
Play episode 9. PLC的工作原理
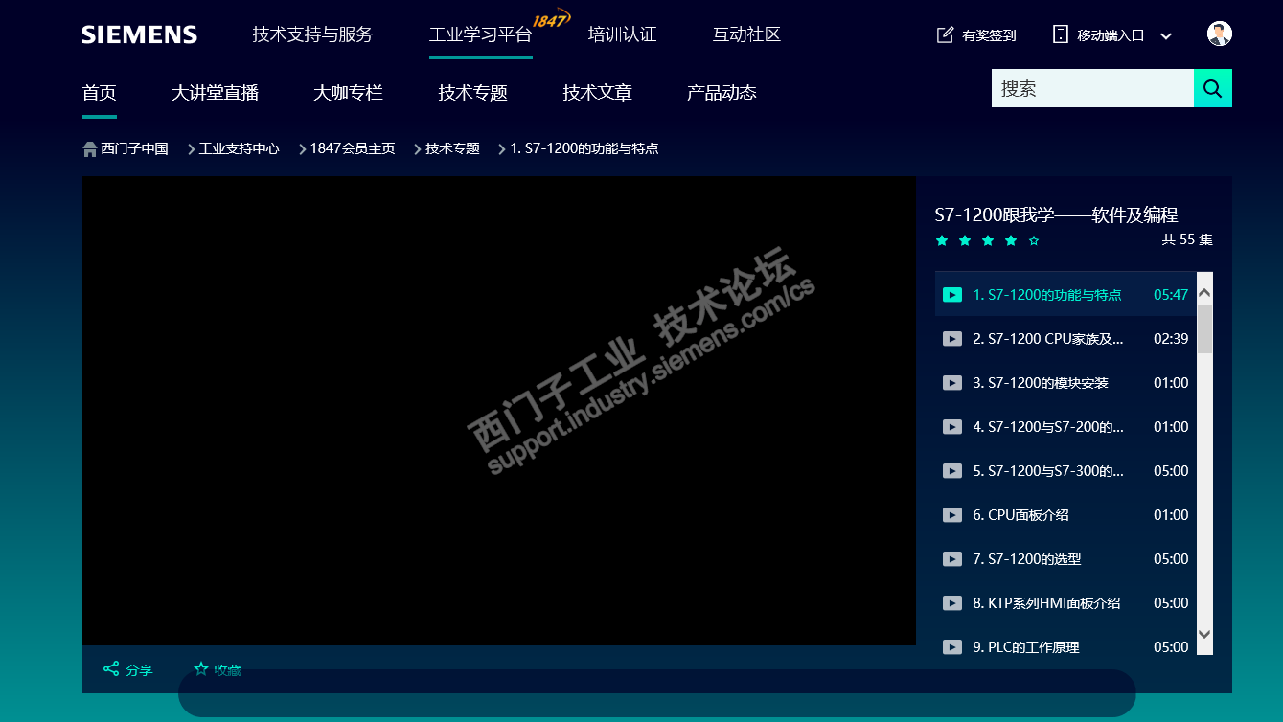click(1026, 647)
